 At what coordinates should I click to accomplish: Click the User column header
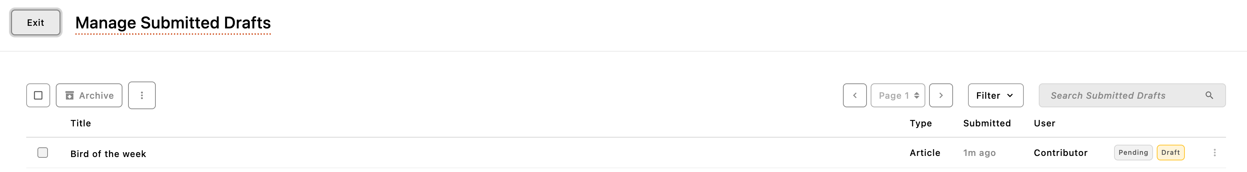coord(1044,123)
